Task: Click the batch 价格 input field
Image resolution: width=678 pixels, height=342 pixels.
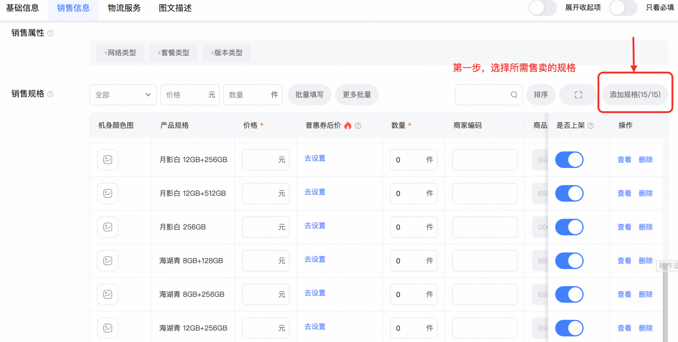Action: [x=190, y=95]
